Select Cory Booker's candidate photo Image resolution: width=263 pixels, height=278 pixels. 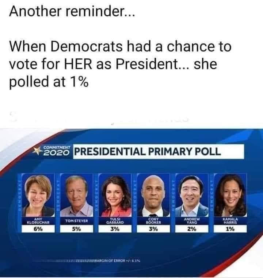coord(153,194)
